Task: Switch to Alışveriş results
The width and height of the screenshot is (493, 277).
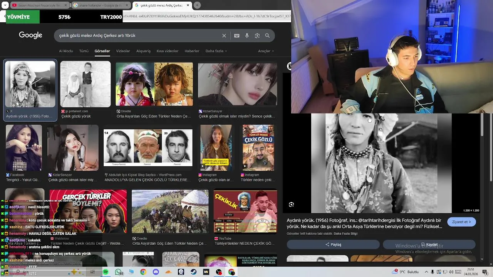Action: (143, 51)
